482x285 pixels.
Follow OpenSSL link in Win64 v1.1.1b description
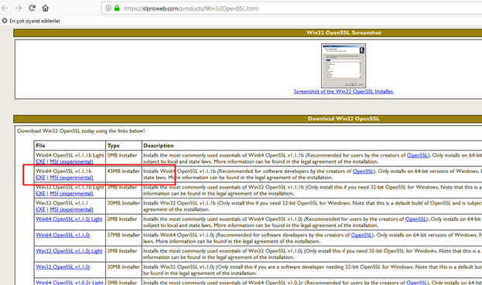tap(363, 171)
